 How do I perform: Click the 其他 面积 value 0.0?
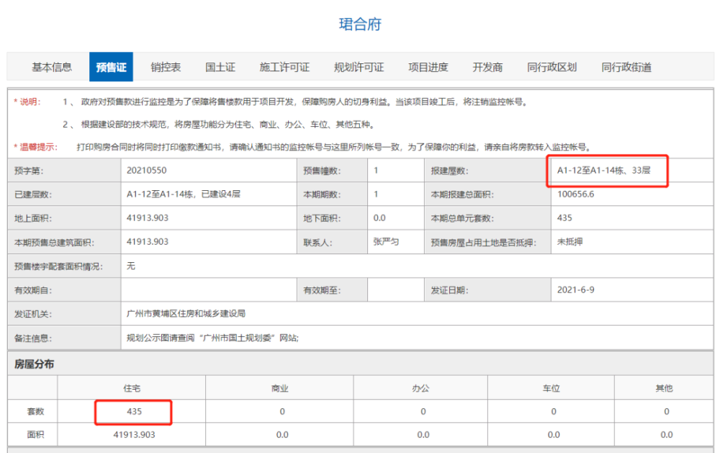click(x=666, y=434)
